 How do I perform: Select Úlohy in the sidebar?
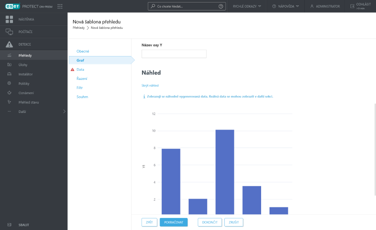pyautogui.click(x=23, y=65)
